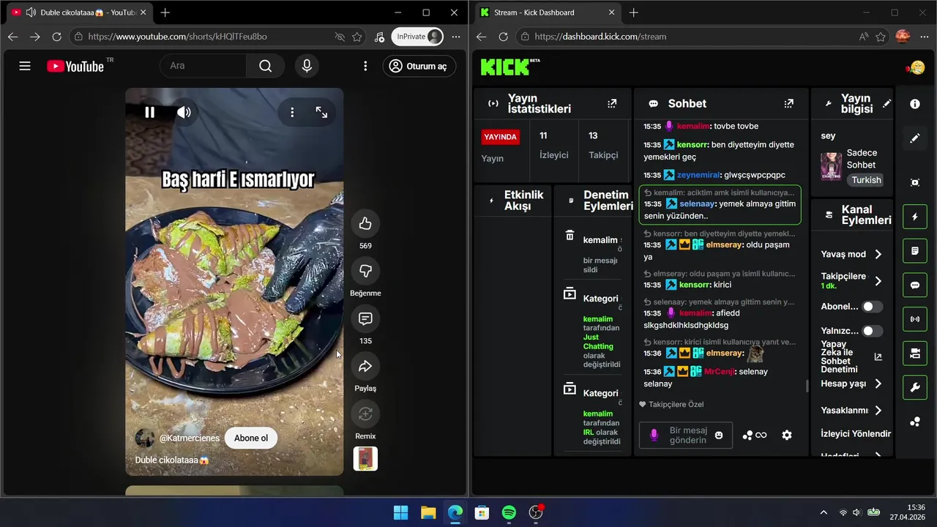Click the Sohbet chat scrollbar

pos(807,386)
